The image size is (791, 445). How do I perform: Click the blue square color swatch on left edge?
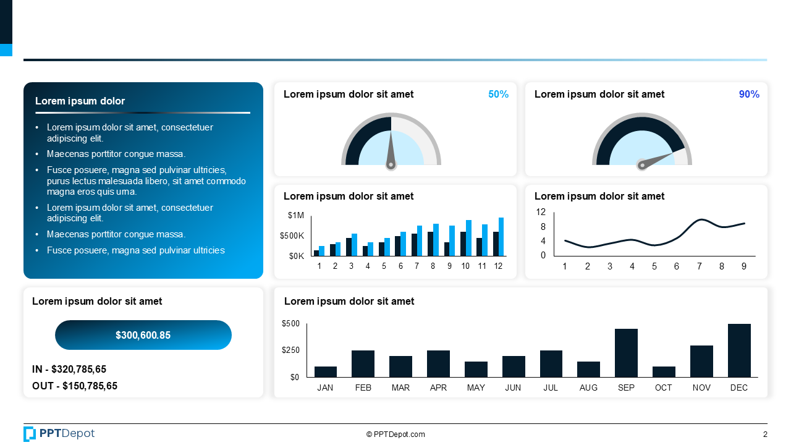[6, 50]
